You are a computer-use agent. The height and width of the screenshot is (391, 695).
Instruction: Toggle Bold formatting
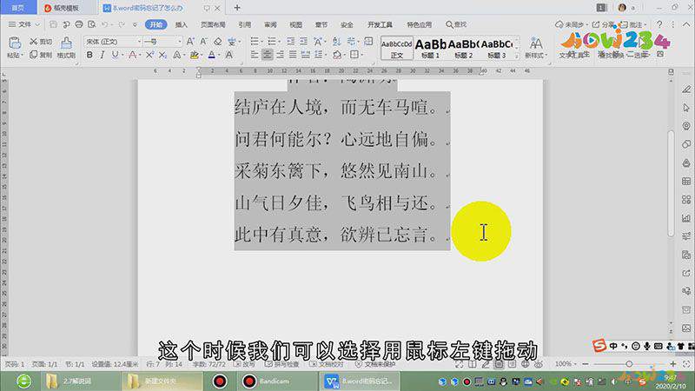[x=89, y=55]
